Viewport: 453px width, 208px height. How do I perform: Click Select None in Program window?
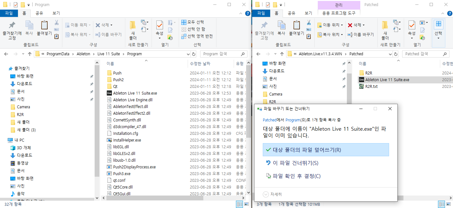(x=193, y=29)
